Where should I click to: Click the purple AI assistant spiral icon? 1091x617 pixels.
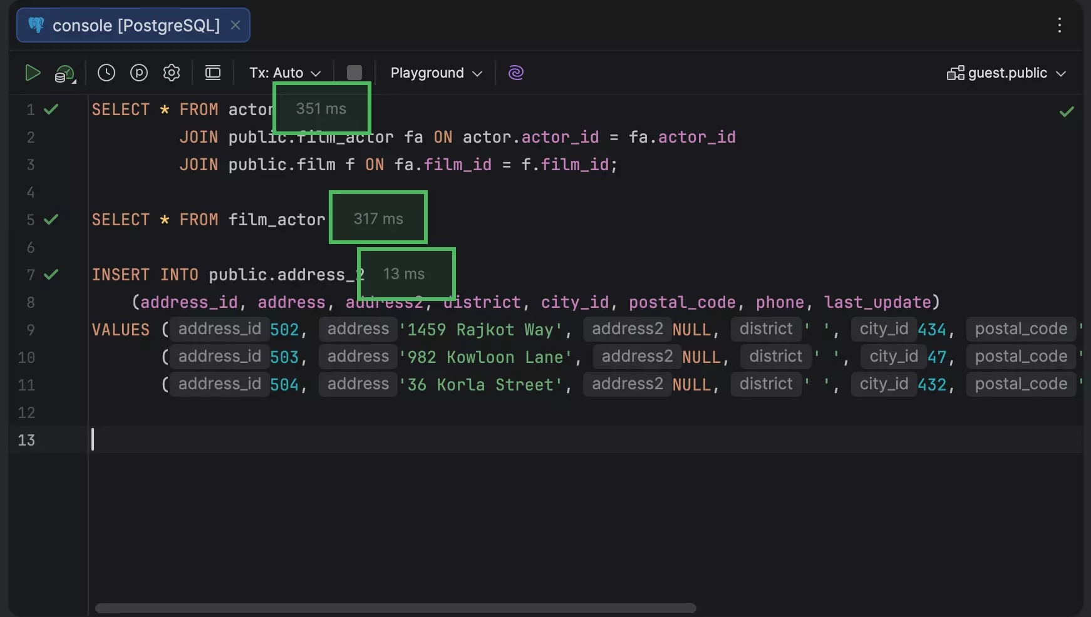516,73
